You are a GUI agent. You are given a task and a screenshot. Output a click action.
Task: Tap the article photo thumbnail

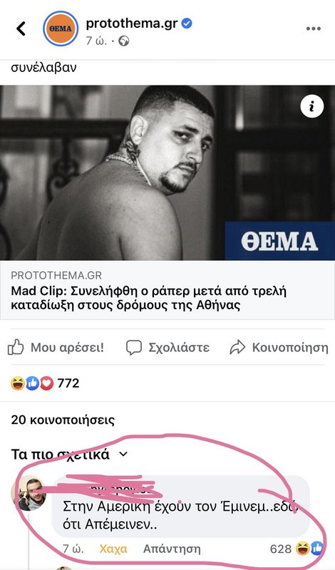167,172
